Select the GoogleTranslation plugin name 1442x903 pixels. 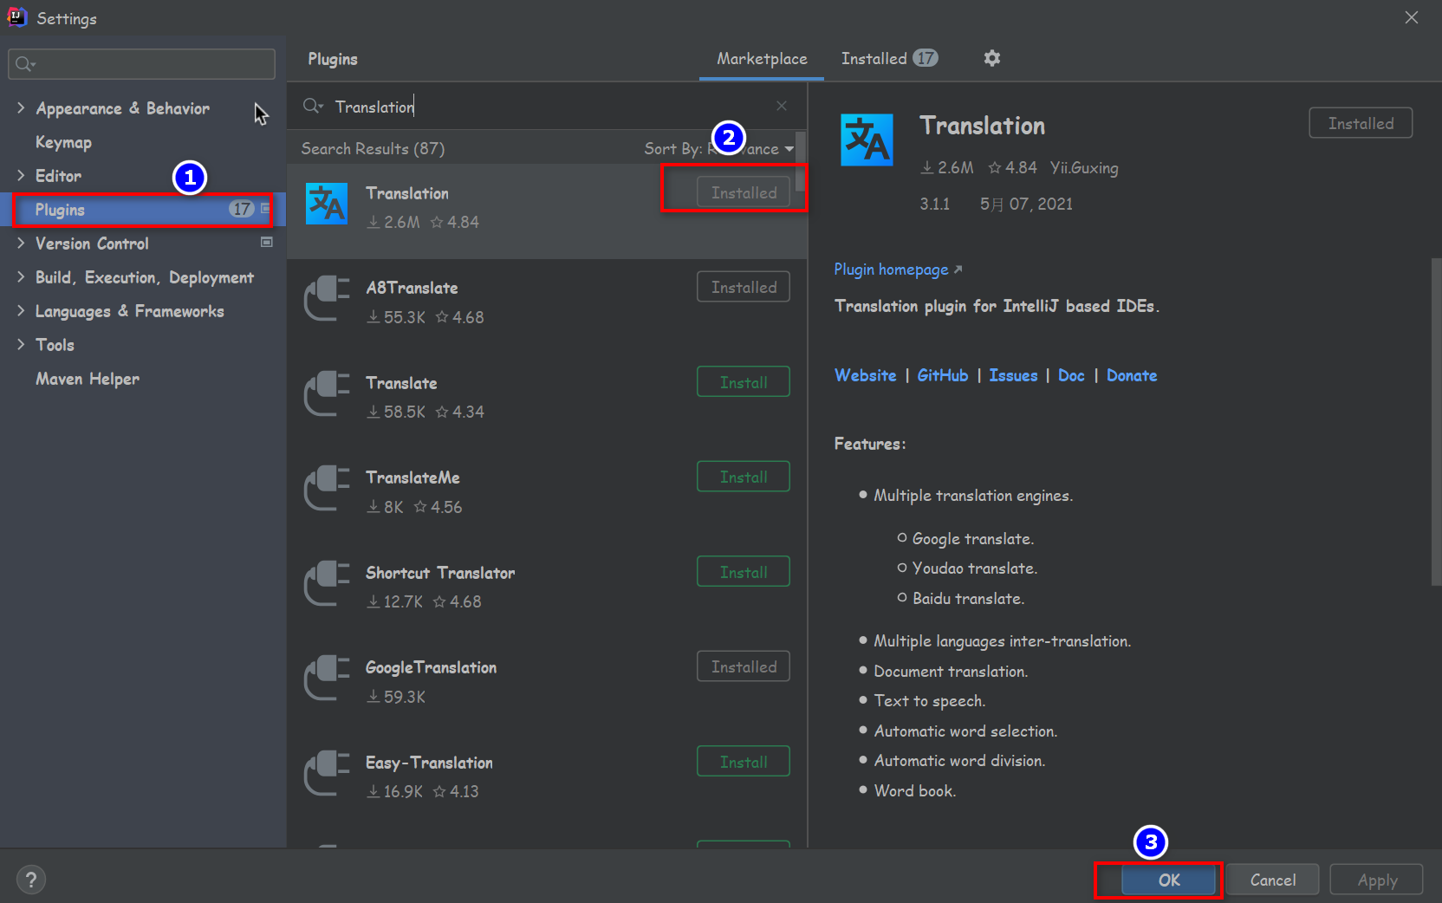pyautogui.click(x=431, y=667)
